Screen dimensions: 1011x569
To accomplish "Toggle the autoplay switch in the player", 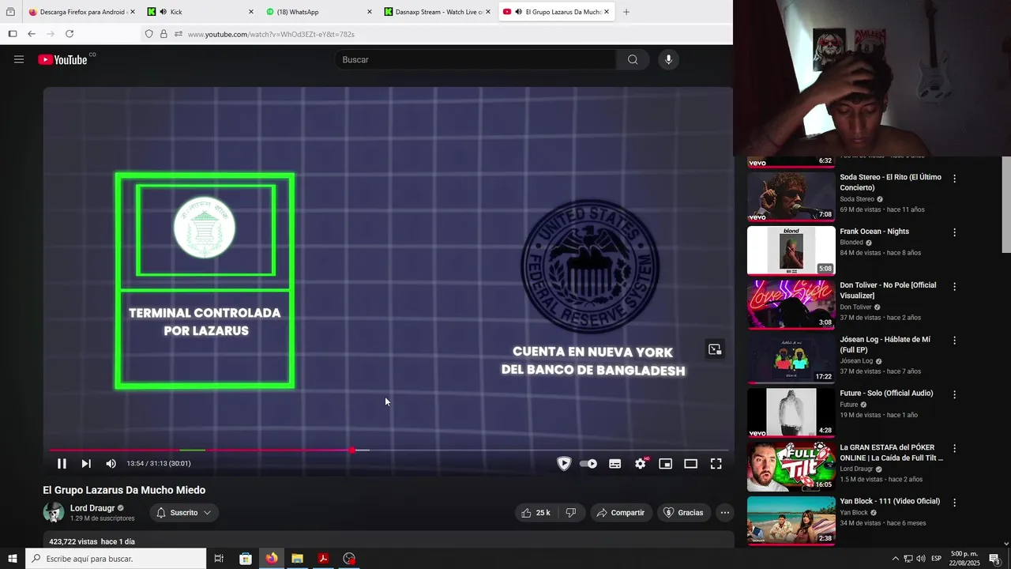I will (588, 464).
